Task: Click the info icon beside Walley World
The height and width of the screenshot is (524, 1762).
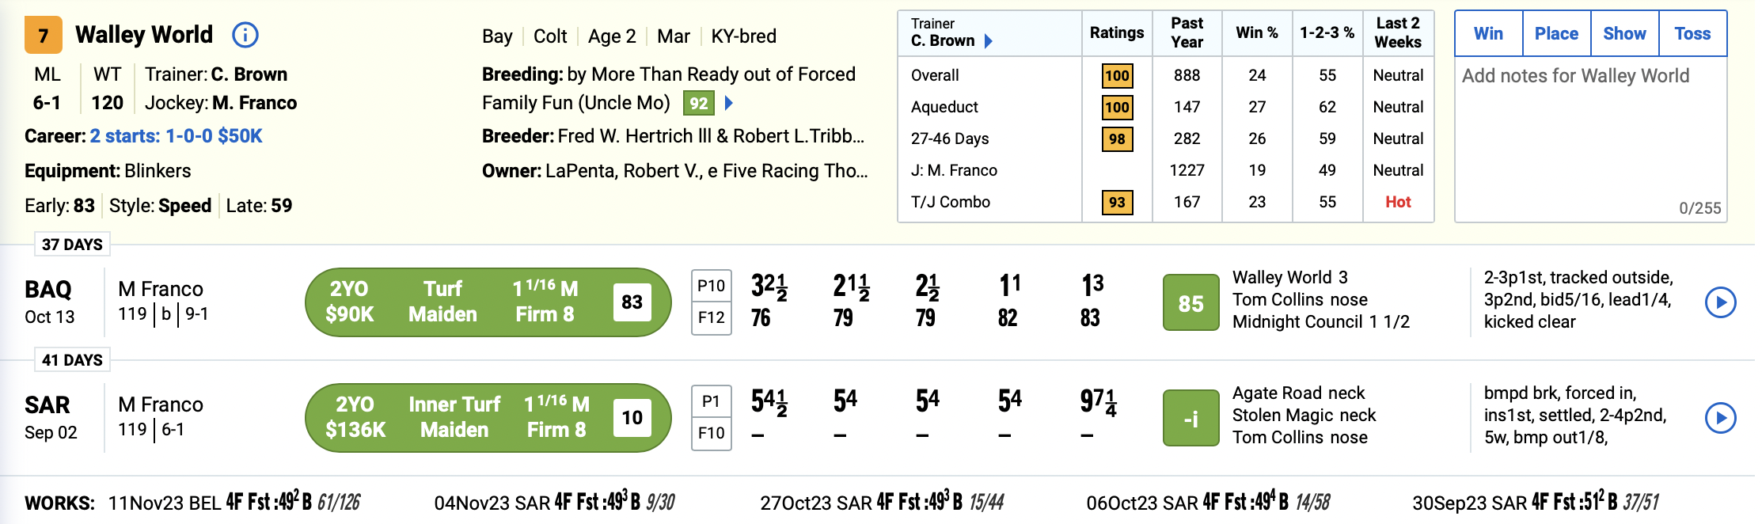Action: pos(245,35)
